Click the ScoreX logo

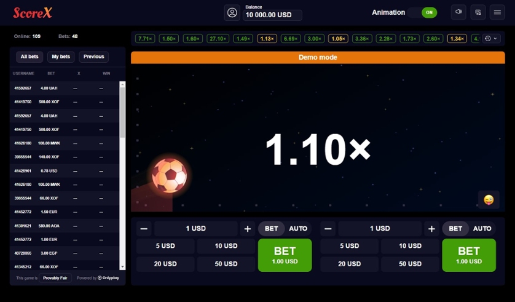click(33, 13)
